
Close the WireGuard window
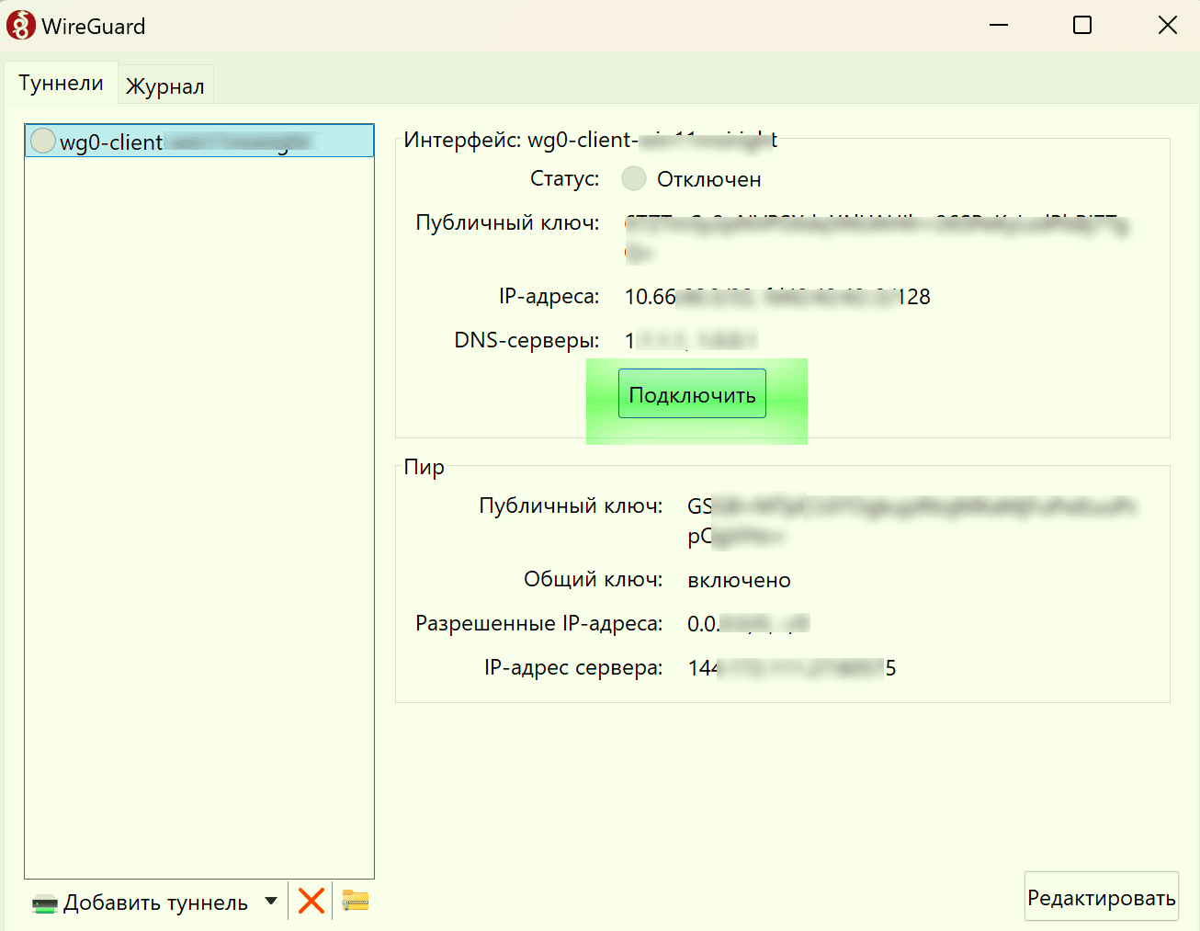(x=1167, y=25)
